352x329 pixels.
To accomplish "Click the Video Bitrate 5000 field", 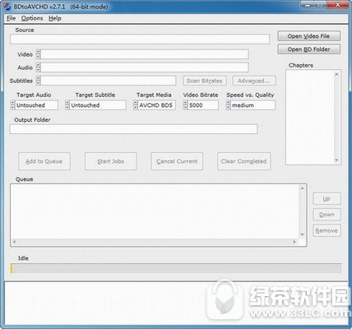I will click(x=203, y=105).
